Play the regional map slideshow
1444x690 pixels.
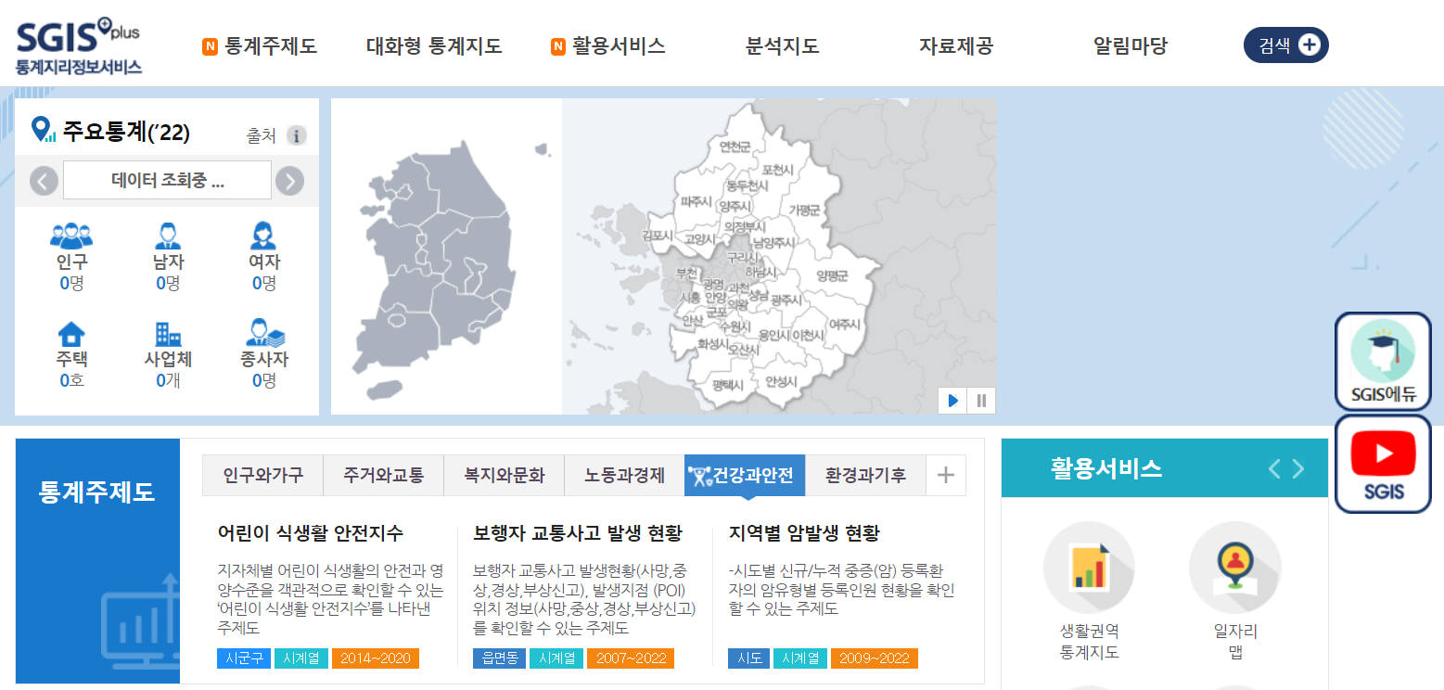point(952,400)
